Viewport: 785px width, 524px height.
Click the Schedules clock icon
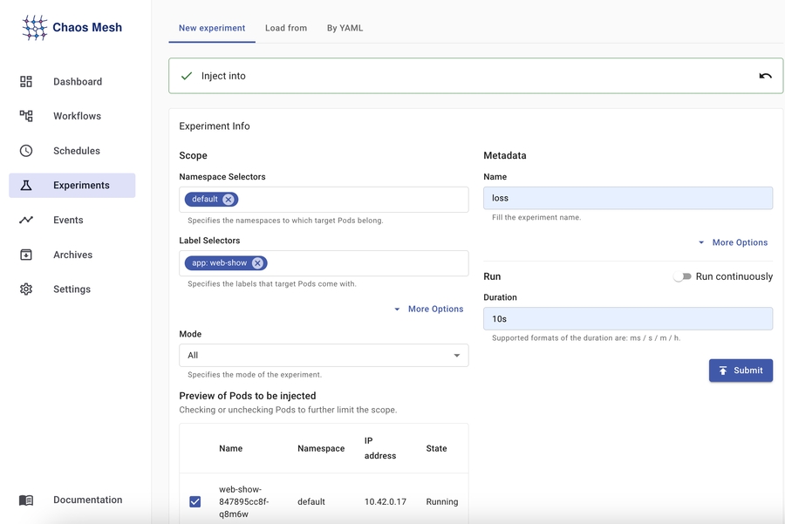pos(26,151)
